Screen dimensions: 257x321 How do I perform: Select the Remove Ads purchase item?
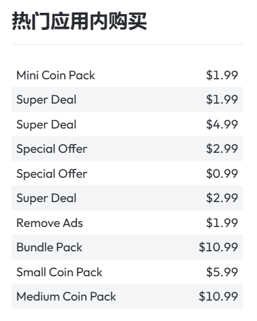click(x=127, y=223)
